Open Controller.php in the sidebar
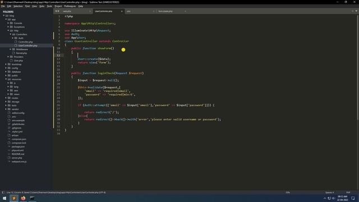Screen dimensions: 359x202 (x=26, y=42)
